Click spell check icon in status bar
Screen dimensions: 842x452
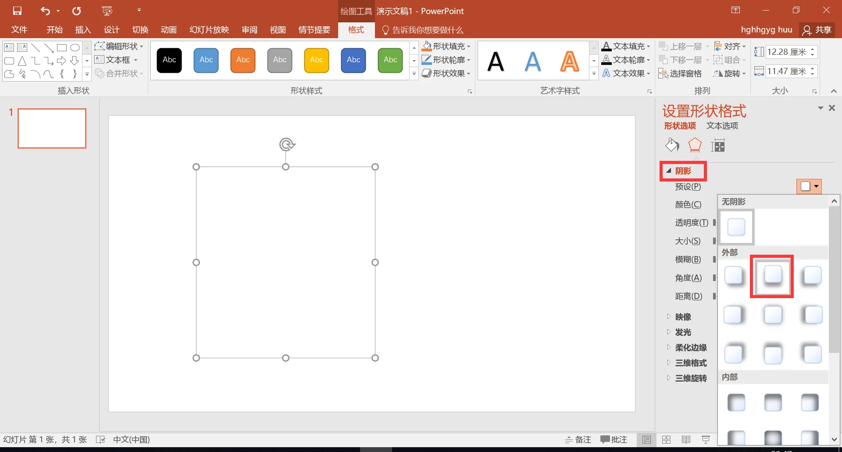[x=100, y=440]
